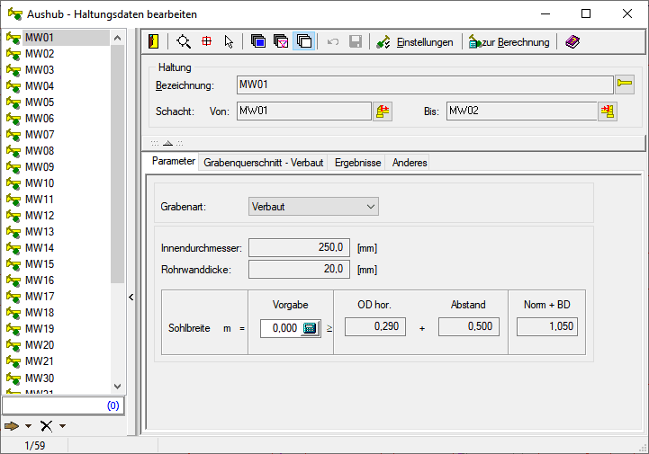
Task: Open calculator in Vorgabe field
Action: (310, 329)
